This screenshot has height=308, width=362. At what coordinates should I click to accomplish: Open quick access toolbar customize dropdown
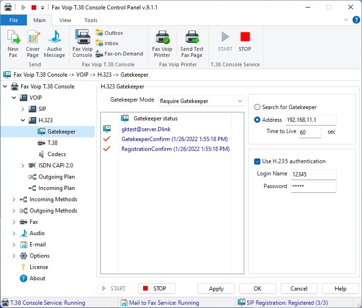click(42, 8)
